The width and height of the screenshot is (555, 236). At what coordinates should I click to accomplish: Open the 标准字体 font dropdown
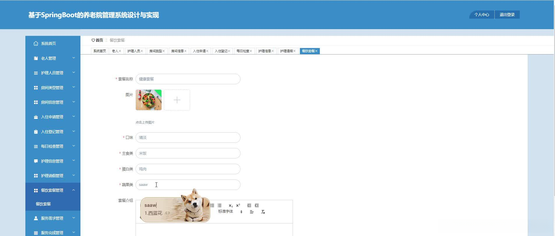[x=230, y=212]
